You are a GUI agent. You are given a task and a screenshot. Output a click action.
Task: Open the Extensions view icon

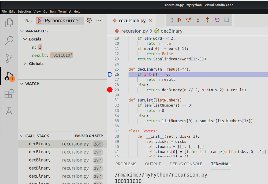[9, 94]
